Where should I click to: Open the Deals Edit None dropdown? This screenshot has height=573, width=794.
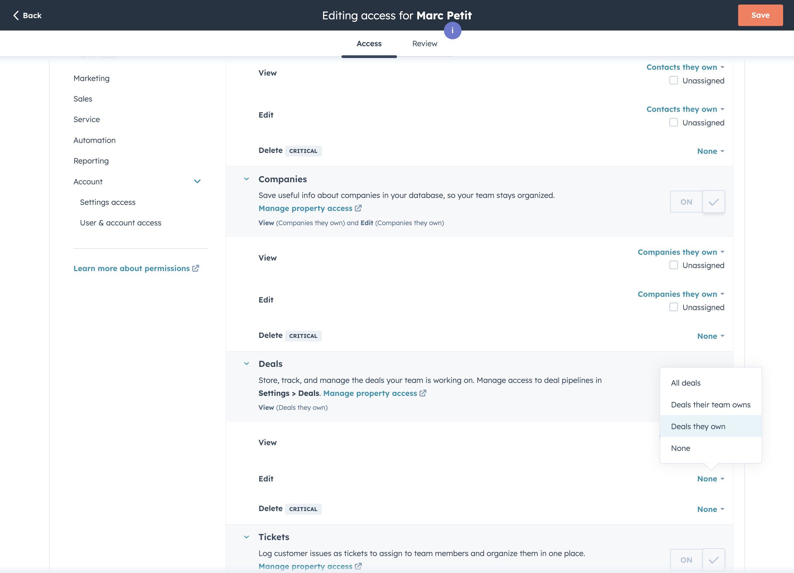coord(711,479)
